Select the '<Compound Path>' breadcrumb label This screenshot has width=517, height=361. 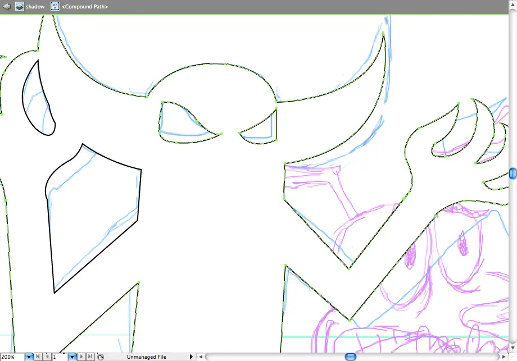85,7
